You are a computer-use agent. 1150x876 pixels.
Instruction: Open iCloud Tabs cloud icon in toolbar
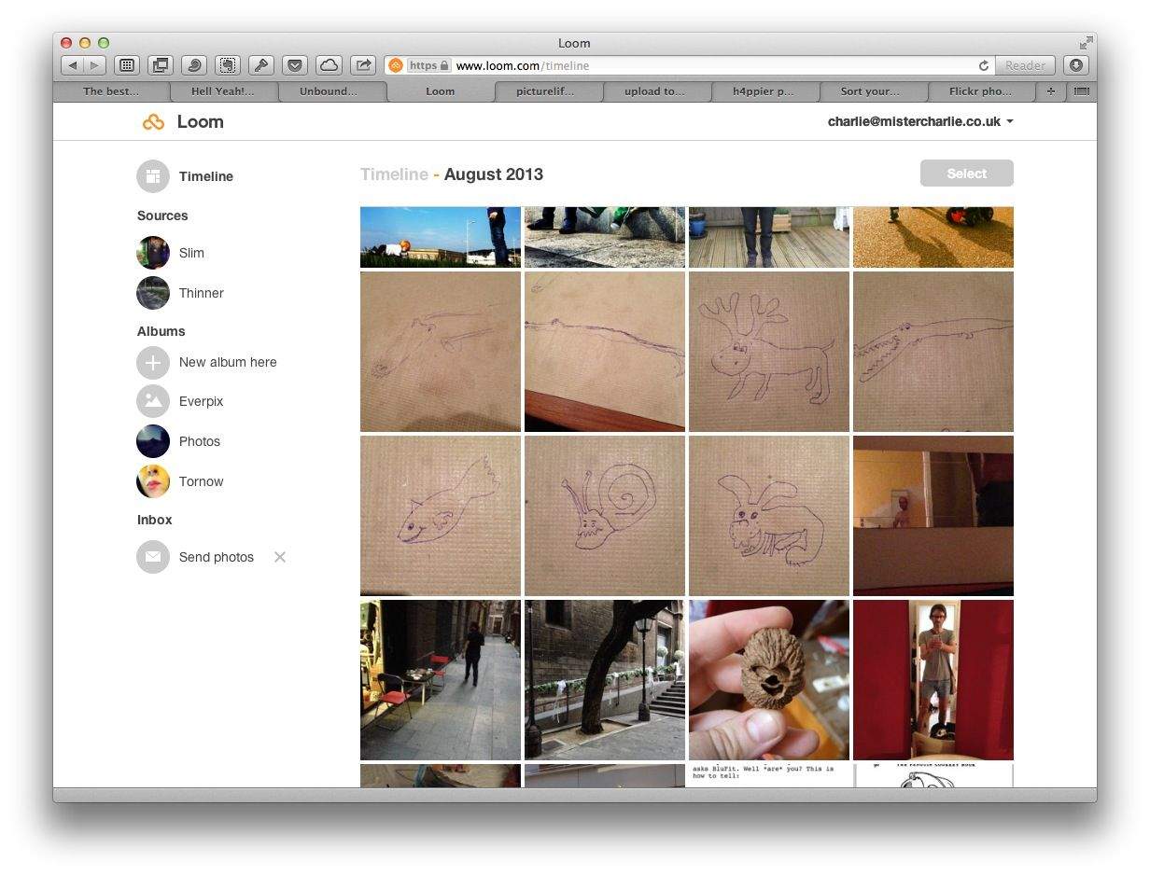329,65
